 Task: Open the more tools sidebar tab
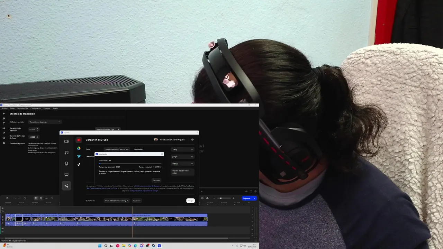[4, 143]
